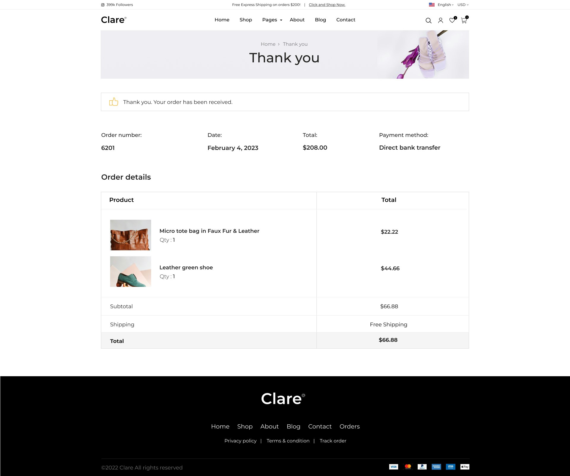The width and height of the screenshot is (570, 476).
Task: Open Blog in top navigation
Action: click(320, 20)
